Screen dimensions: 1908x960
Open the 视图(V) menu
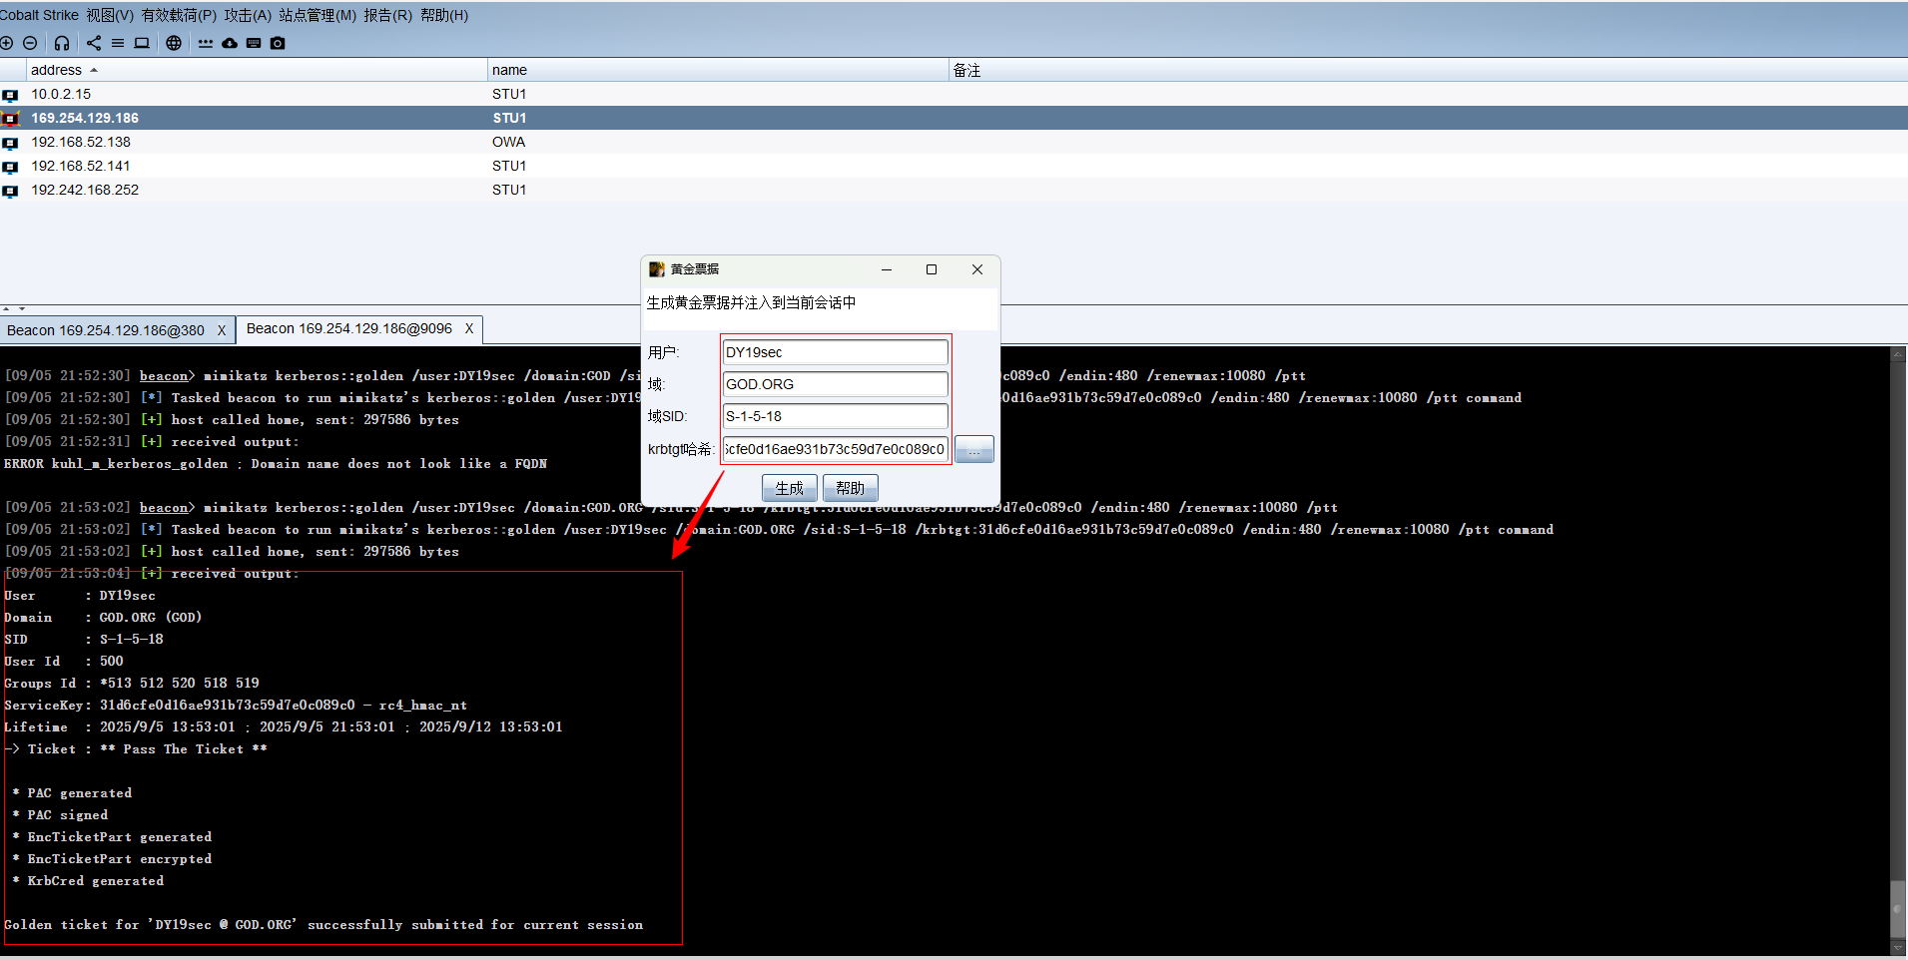click(110, 15)
